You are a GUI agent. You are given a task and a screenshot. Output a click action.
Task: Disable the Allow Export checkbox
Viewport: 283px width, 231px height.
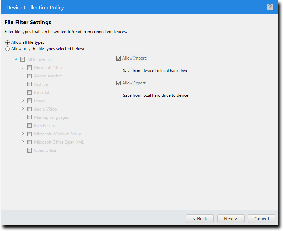118,83
